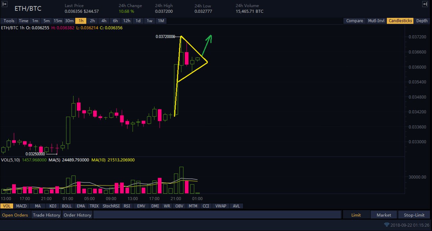Switch to 1M monthly interval

(161, 21)
